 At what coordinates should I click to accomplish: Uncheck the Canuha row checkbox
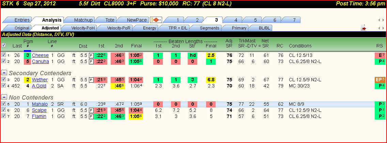point(3,61)
